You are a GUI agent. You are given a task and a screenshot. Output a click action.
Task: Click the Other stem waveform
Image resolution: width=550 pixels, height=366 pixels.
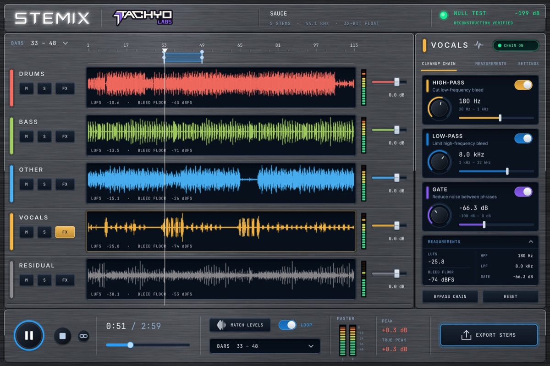pyautogui.click(x=221, y=183)
